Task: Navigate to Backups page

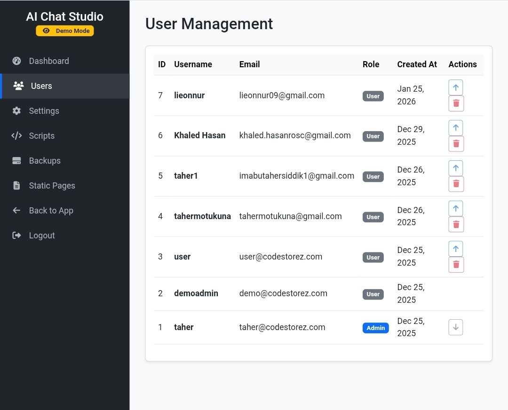Action: coord(45,161)
